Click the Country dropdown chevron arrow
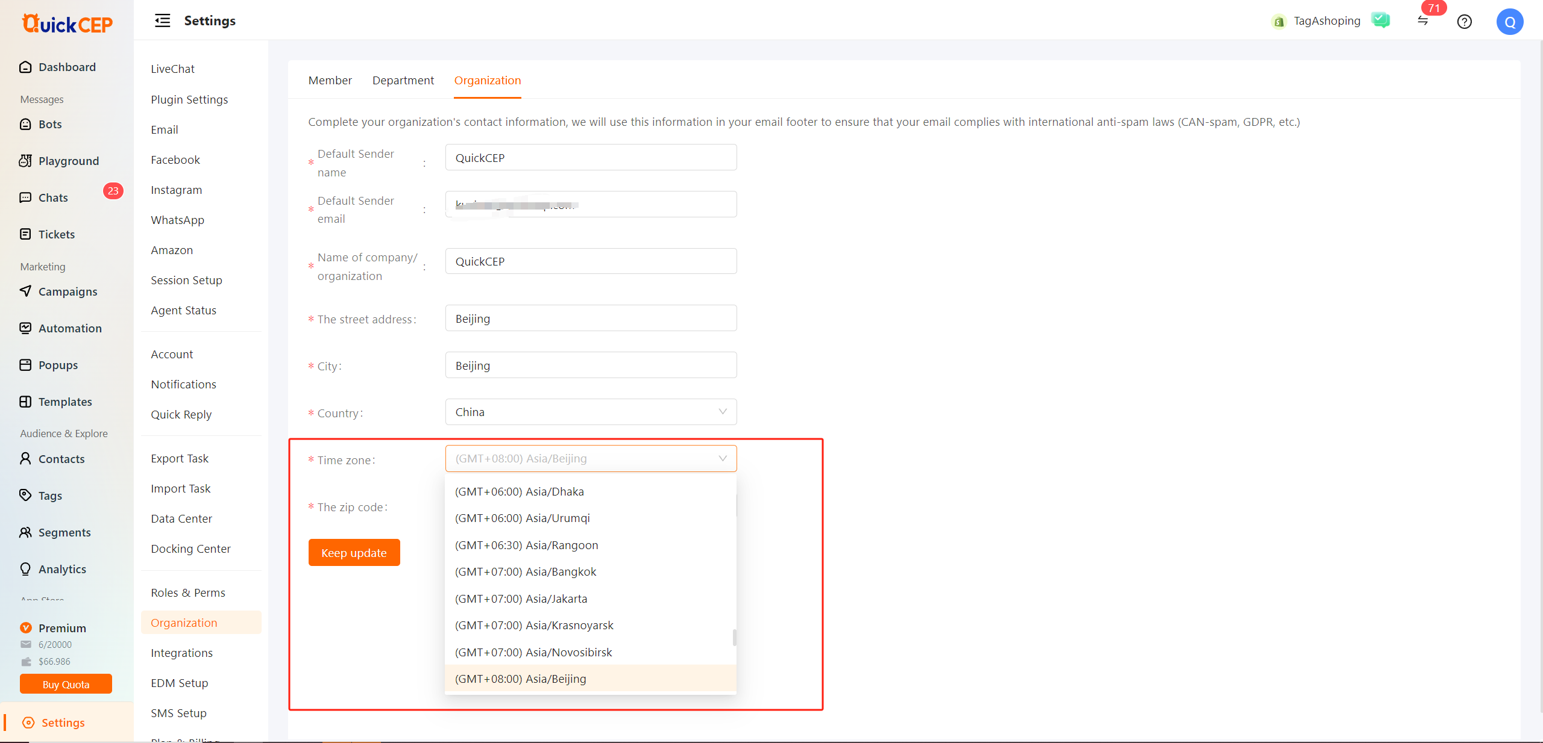The image size is (1543, 743). (723, 412)
